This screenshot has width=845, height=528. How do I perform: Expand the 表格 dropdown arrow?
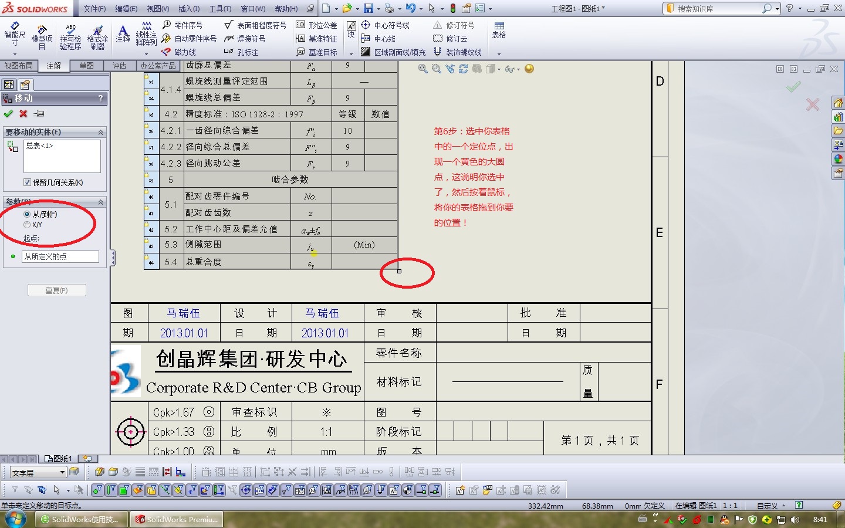[x=499, y=53]
